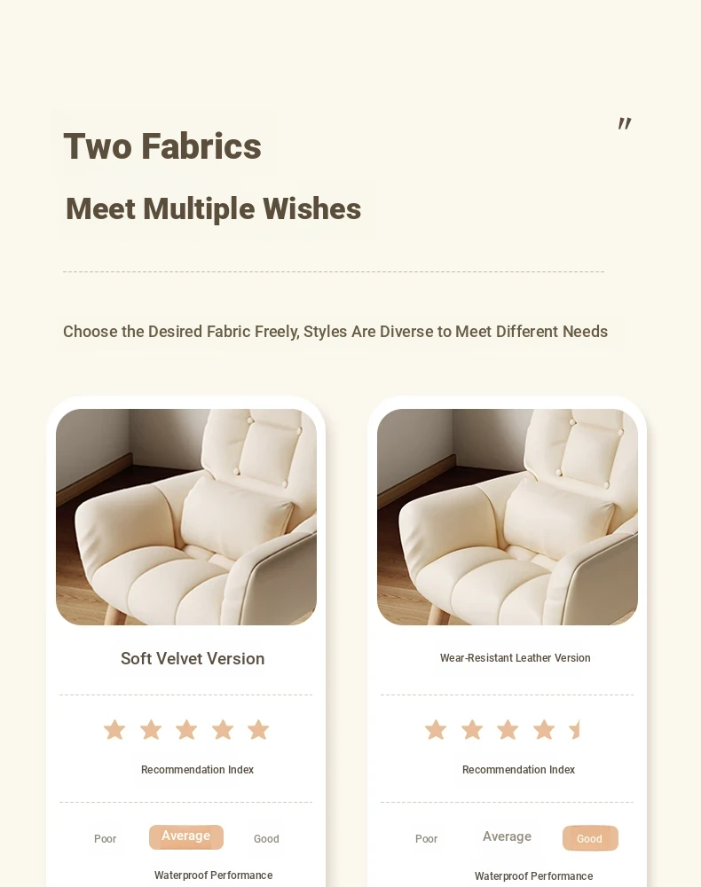Click the third star in the Soft Velvet rating

pyautogui.click(x=186, y=729)
